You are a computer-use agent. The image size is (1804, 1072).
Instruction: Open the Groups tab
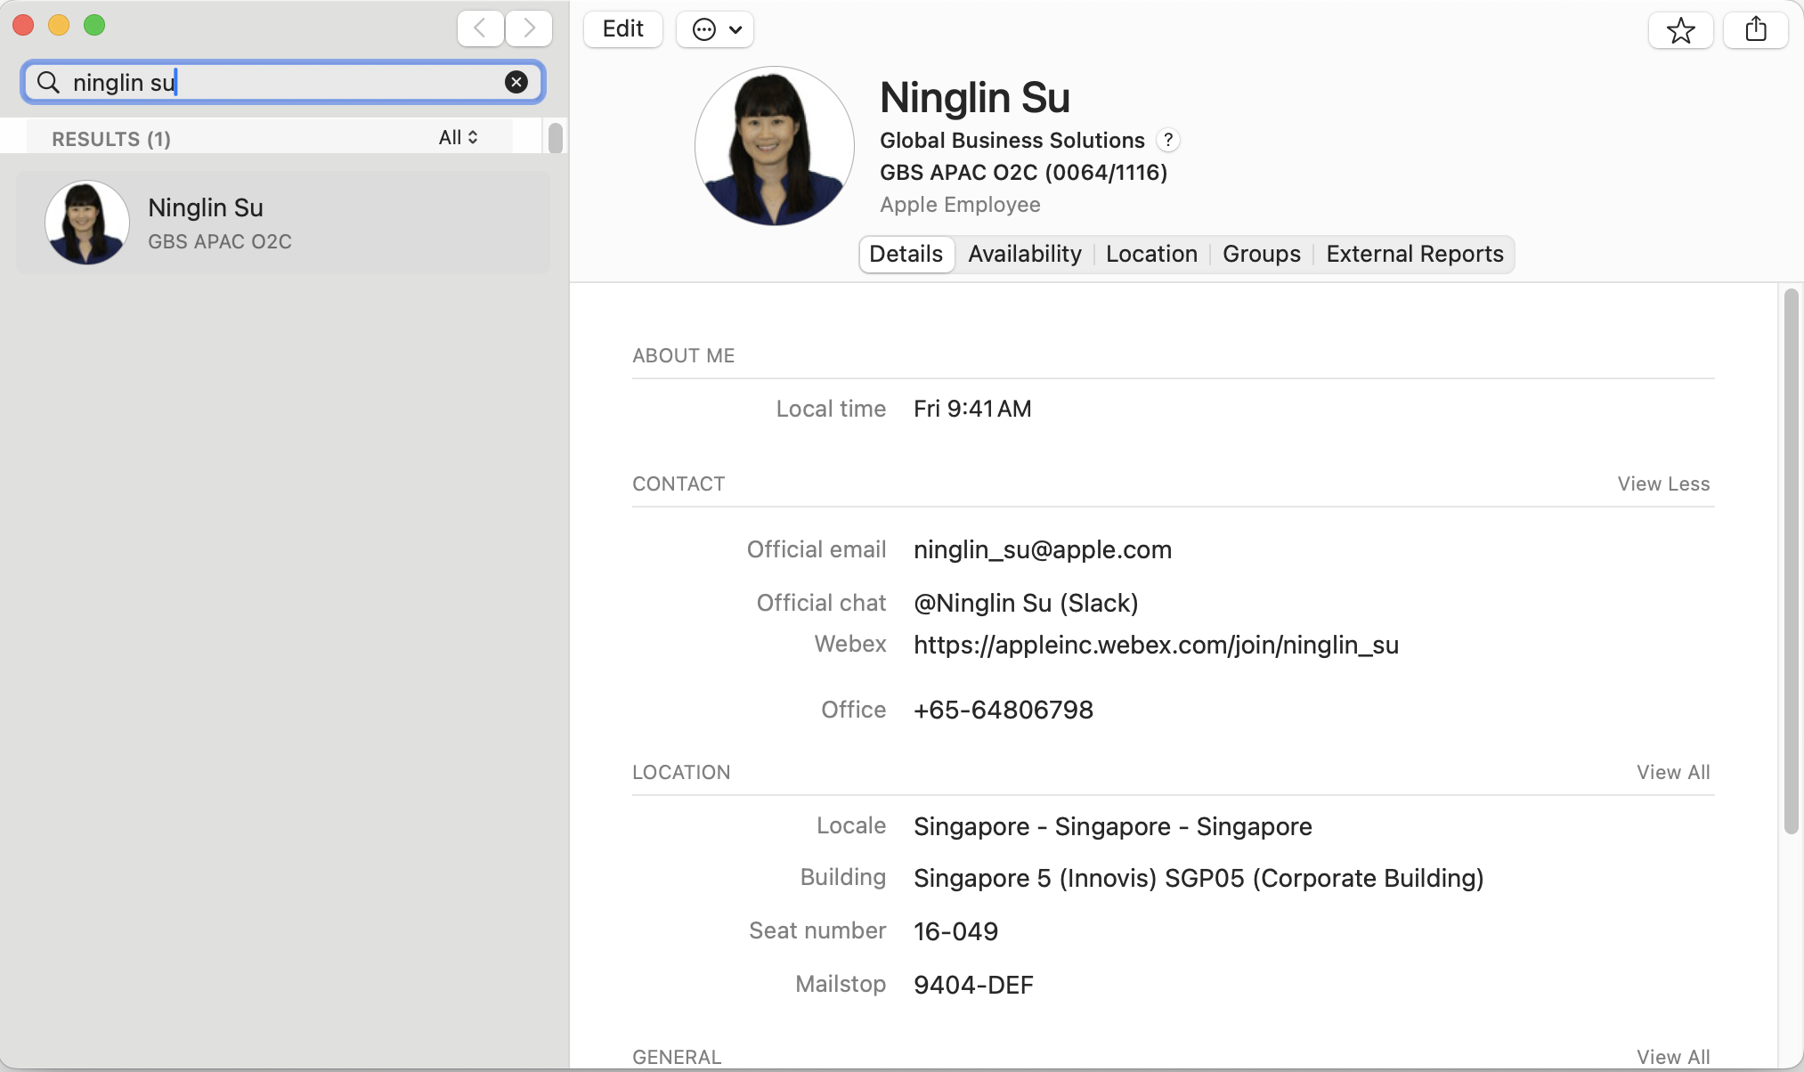pos(1262,254)
